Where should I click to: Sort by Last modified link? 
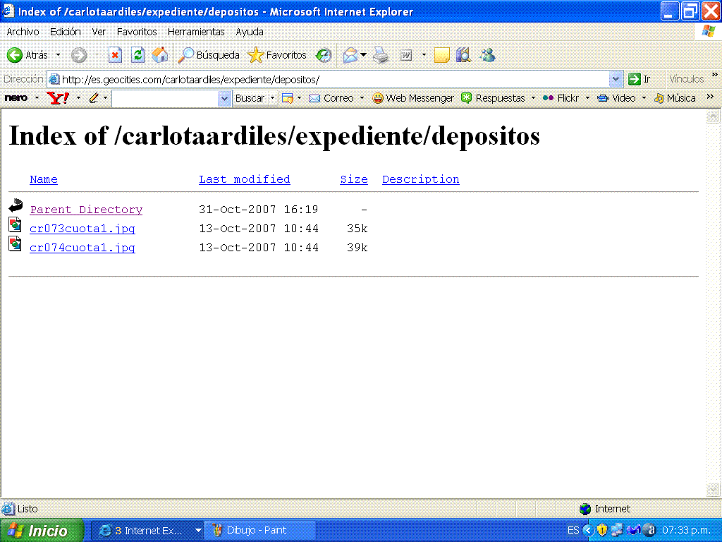click(x=245, y=179)
